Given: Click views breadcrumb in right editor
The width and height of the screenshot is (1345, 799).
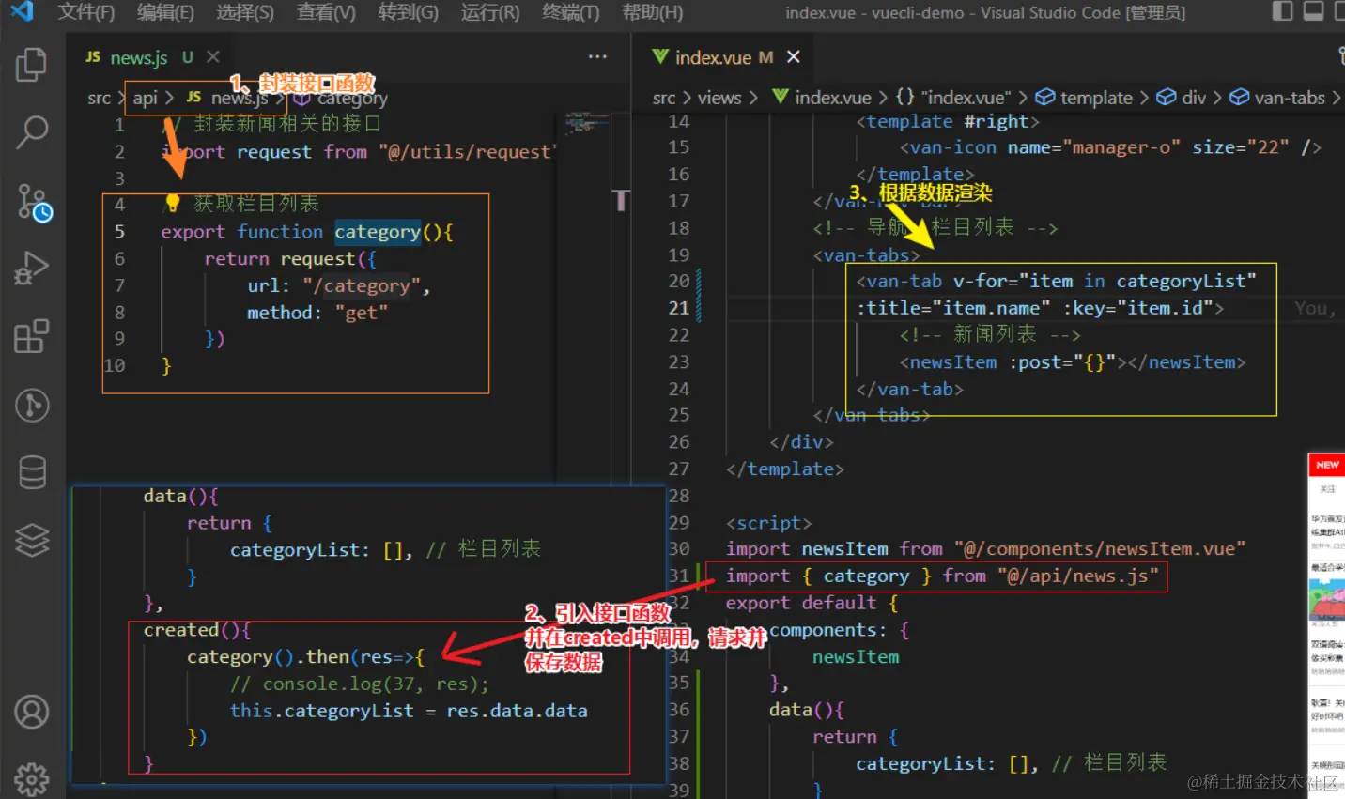Looking at the screenshot, I should point(719,98).
